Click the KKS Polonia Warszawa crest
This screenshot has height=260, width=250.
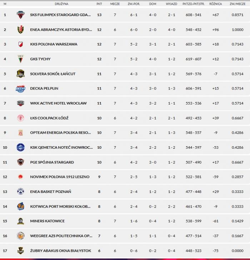pyautogui.click(x=21, y=44)
